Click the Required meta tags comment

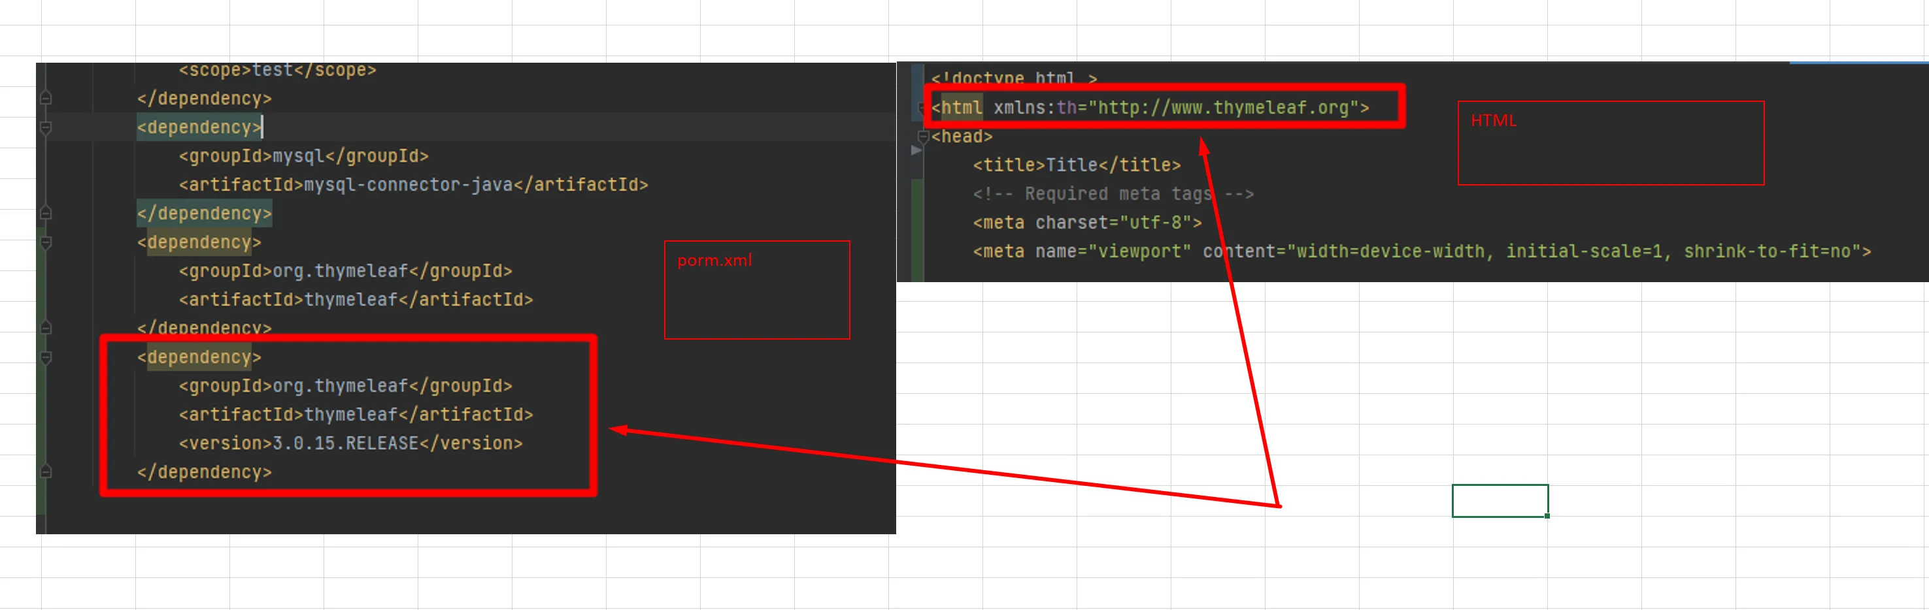point(1113,195)
